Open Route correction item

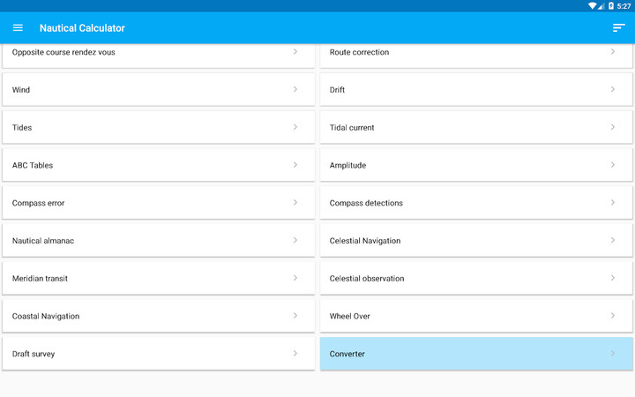[475, 54]
